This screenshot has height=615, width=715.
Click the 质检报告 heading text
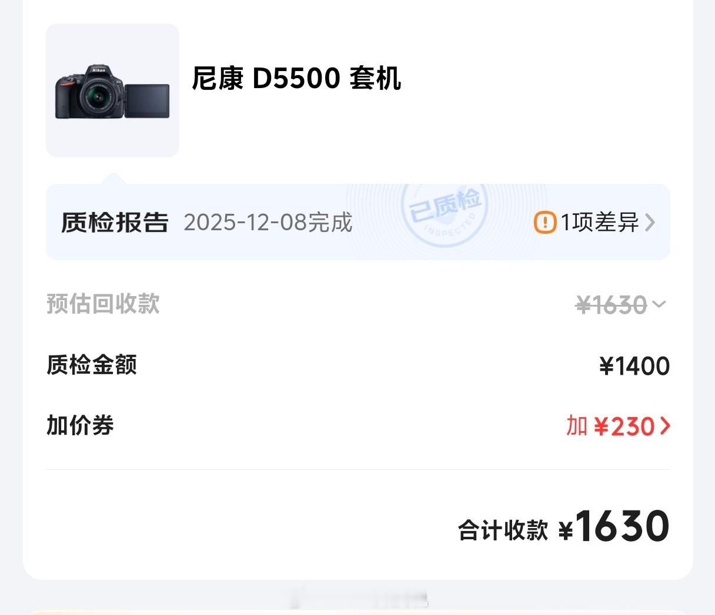pyautogui.click(x=115, y=222)
